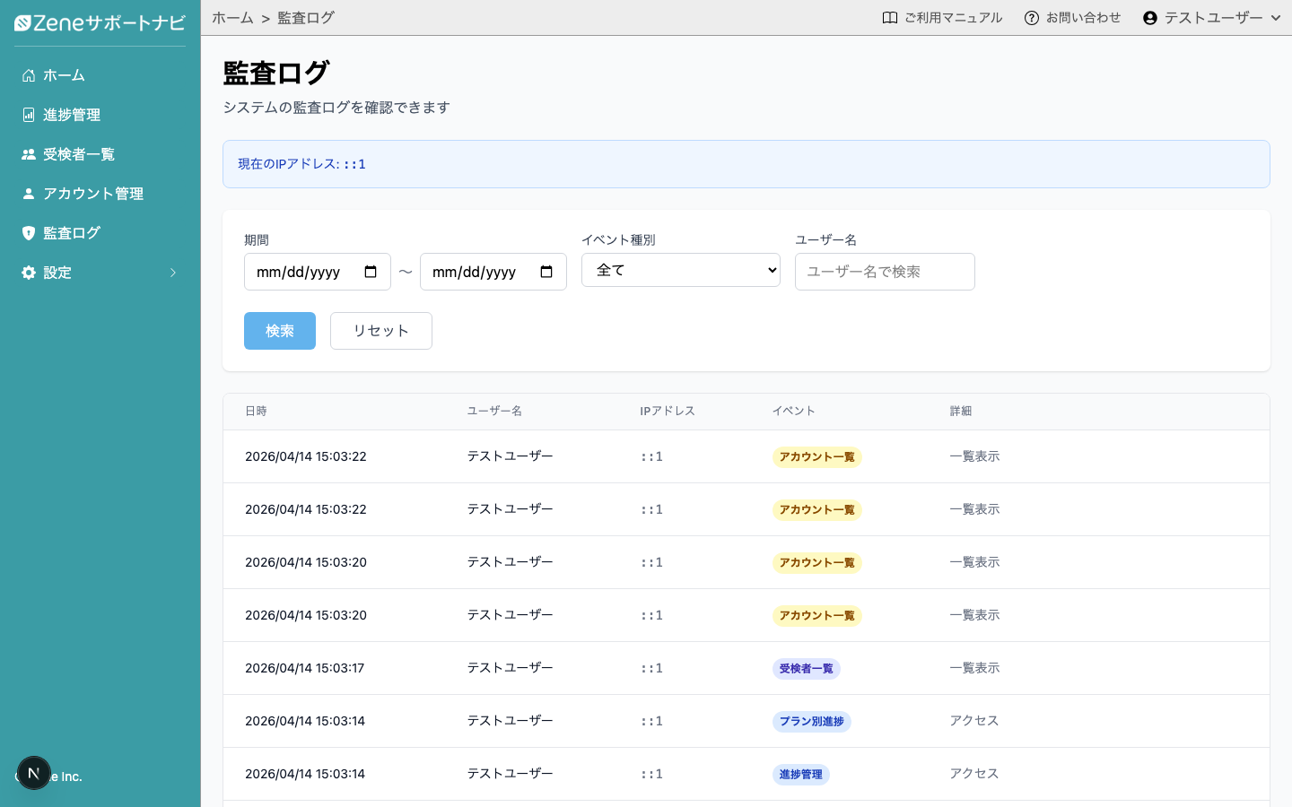
Task: Click the ユーザー名 column header
Action: tap(494, 411)
